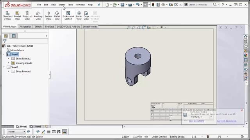The image size is (250, 140).
Task: Expand the Sheet Format8 node
Action: [8, 72]
